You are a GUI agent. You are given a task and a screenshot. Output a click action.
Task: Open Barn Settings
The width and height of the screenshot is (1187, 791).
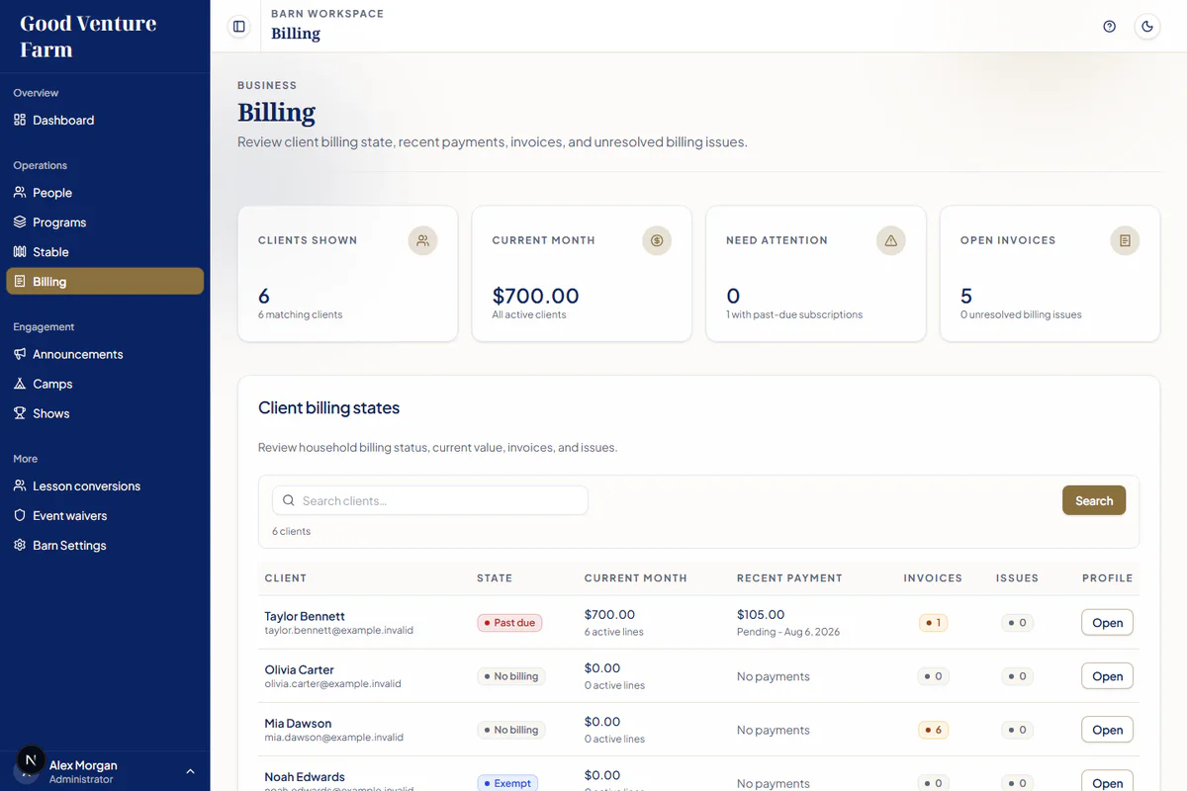[105, 546]
